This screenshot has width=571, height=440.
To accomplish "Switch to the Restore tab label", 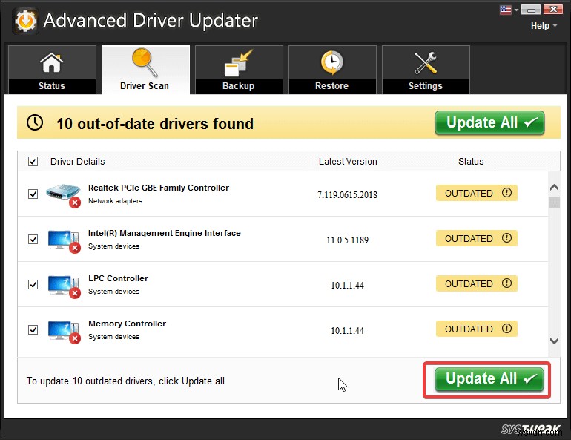I will pyautogui.click(x=331, y=86).
